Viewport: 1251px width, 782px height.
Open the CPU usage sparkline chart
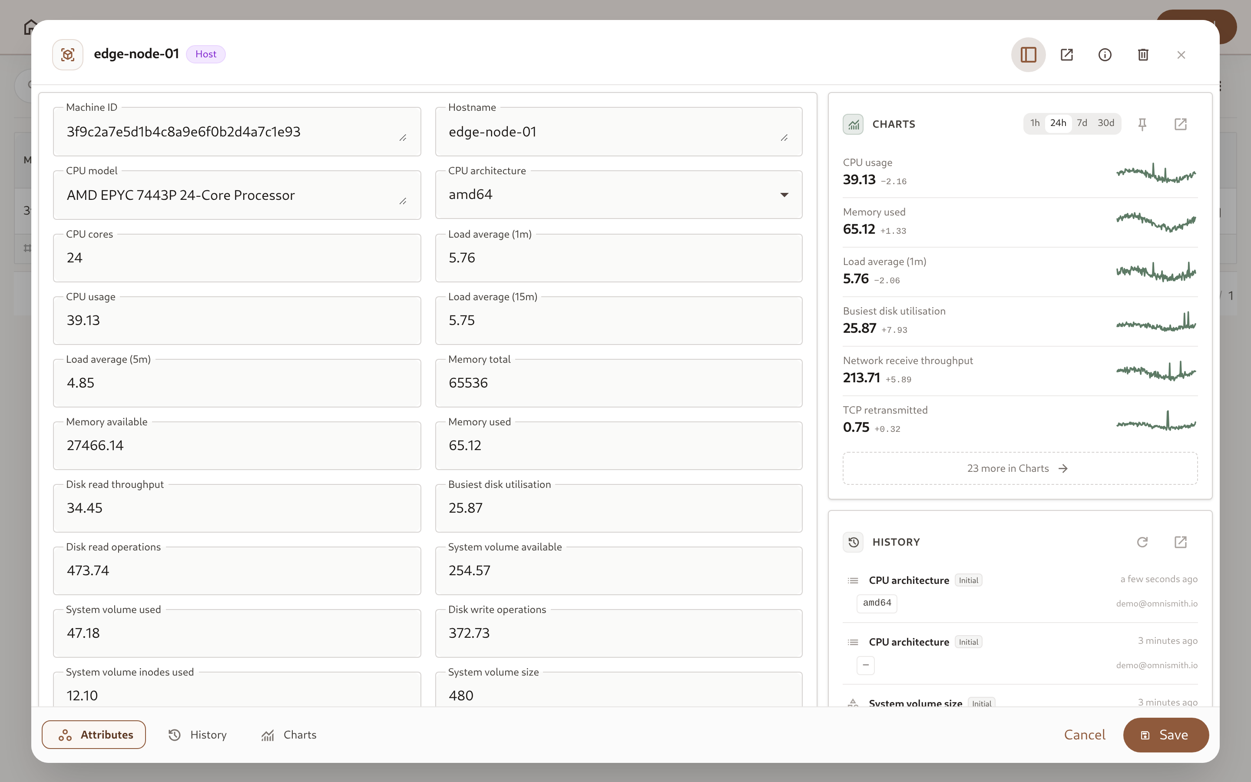[1156, 173]
